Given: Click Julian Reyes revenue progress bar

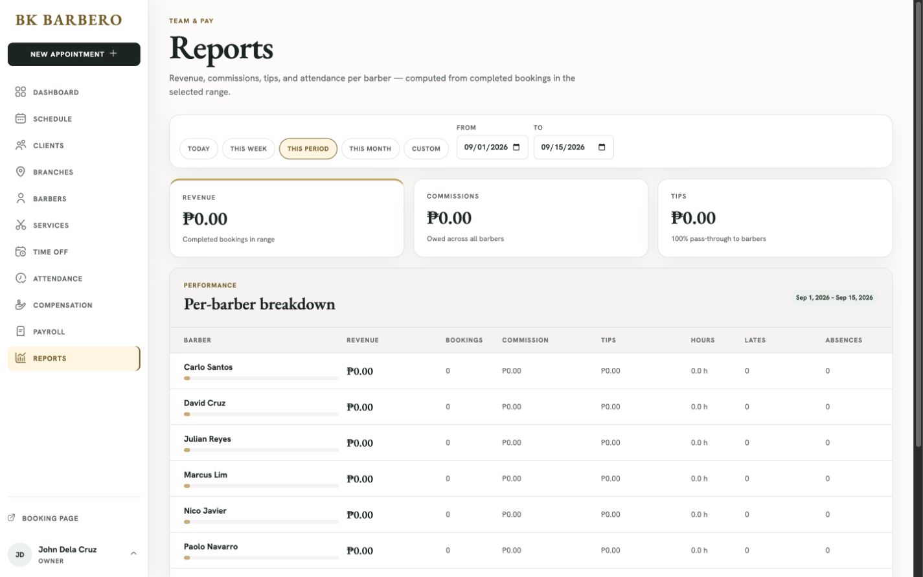Looking at the screenshot, I should pyautogui.click(x=261, y=450).
